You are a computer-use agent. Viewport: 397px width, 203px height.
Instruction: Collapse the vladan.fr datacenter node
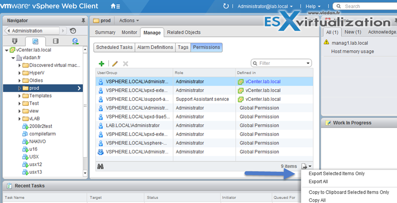tap(13, 58)
